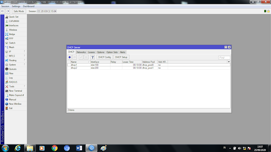The width and height of the screenshot is (271, 152).
Task: Switch to Leases tab
Action: (x=91, y=52)
